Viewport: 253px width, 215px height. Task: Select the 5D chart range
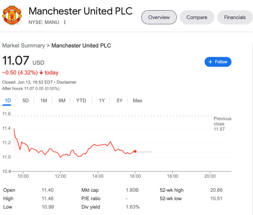pos(26,101)
